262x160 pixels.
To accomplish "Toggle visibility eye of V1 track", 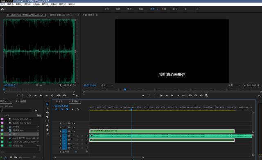I will (x=74, y=131).
